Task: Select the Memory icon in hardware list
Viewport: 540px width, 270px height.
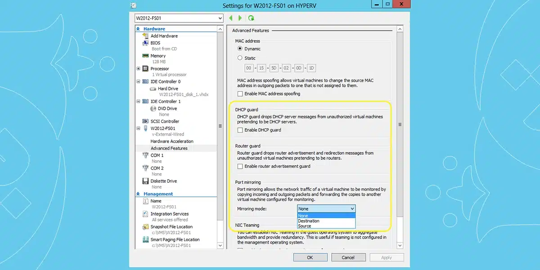Action: (x=146, y=56)
